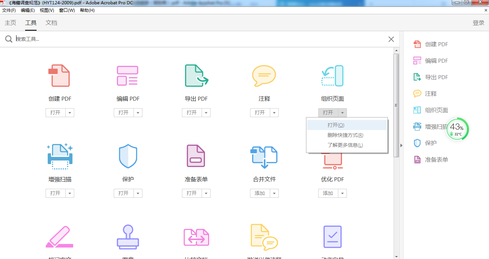This screenshot has height=259, width=489.
Task: Switch to the 主页 tab
Action: (x=10, y=23)
